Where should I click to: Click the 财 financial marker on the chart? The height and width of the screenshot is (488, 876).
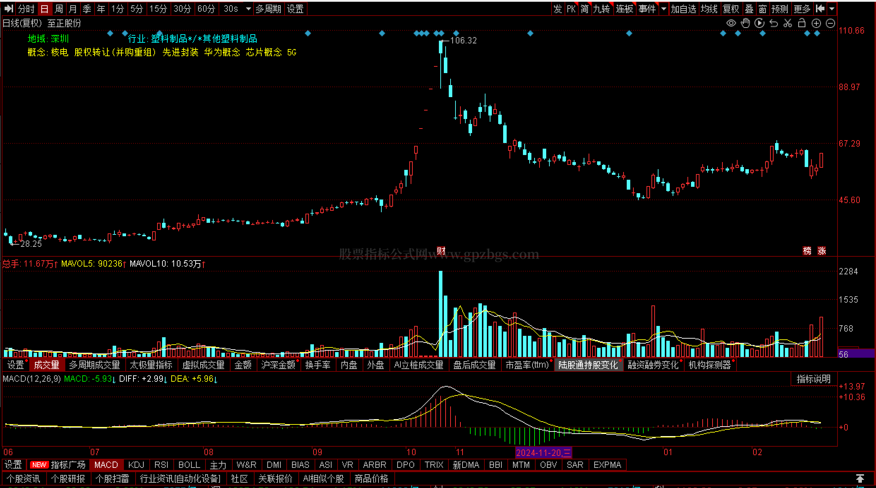[x=441, y=251]
